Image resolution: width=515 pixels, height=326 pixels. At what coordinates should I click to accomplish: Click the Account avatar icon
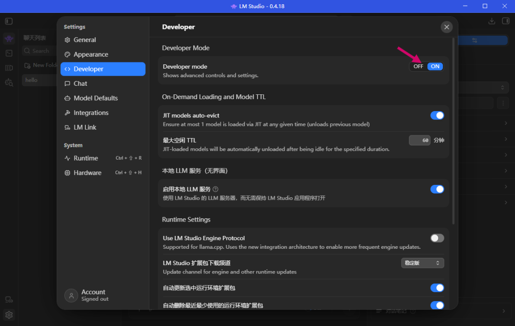pos(71,295)
